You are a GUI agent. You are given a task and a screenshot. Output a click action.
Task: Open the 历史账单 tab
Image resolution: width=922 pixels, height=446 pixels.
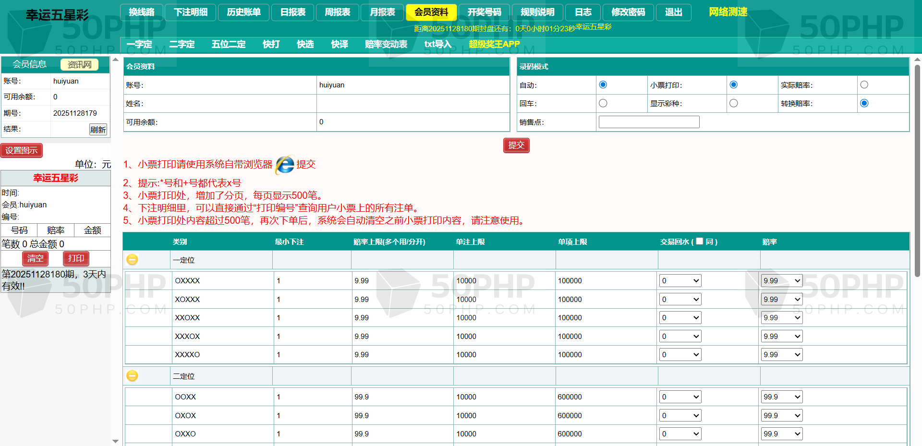[x=243, y=12]
